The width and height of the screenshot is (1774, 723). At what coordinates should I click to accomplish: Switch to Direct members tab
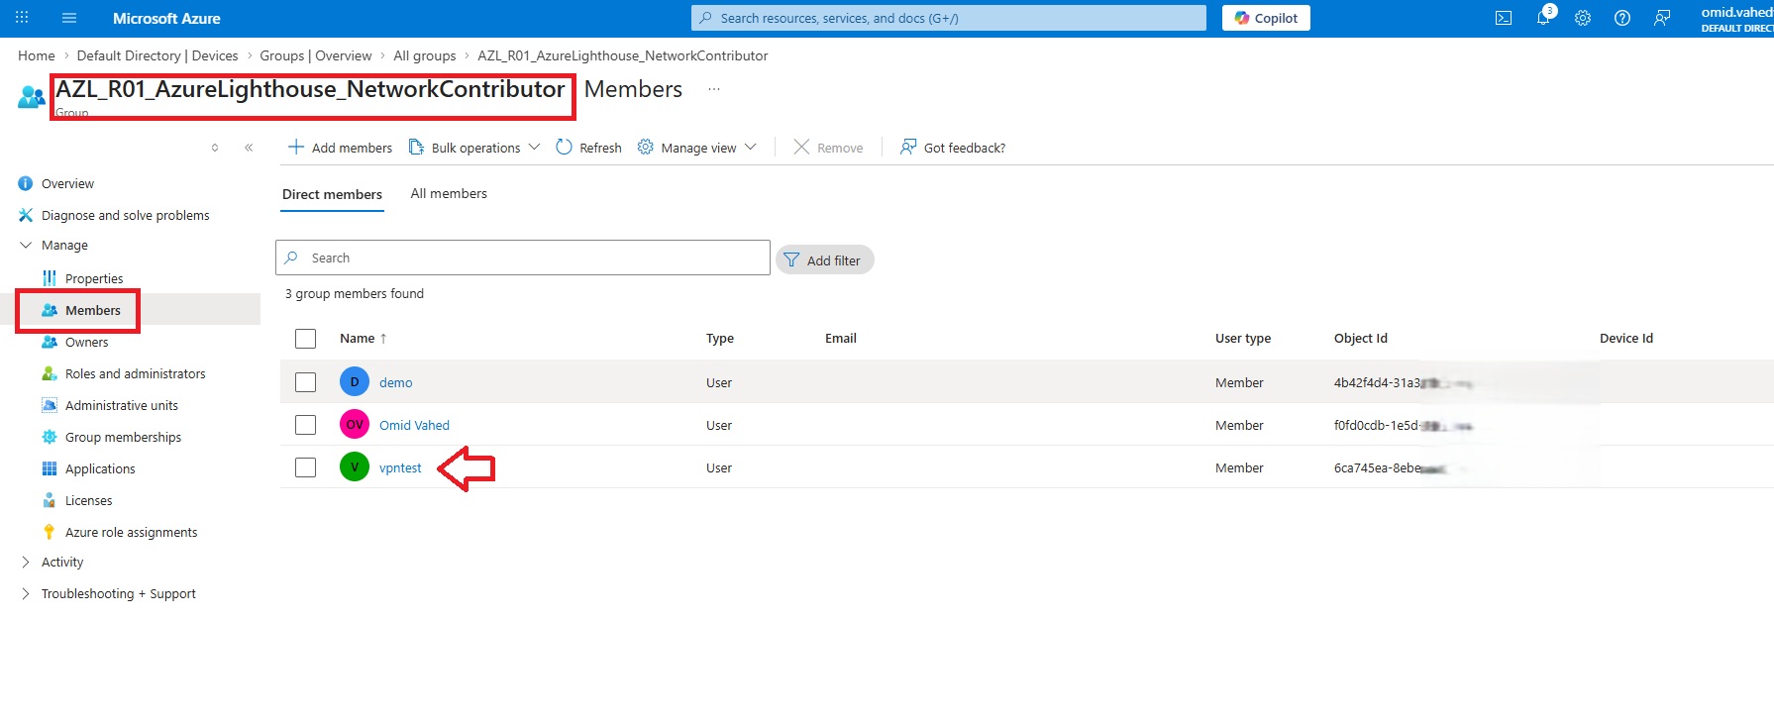332,194
